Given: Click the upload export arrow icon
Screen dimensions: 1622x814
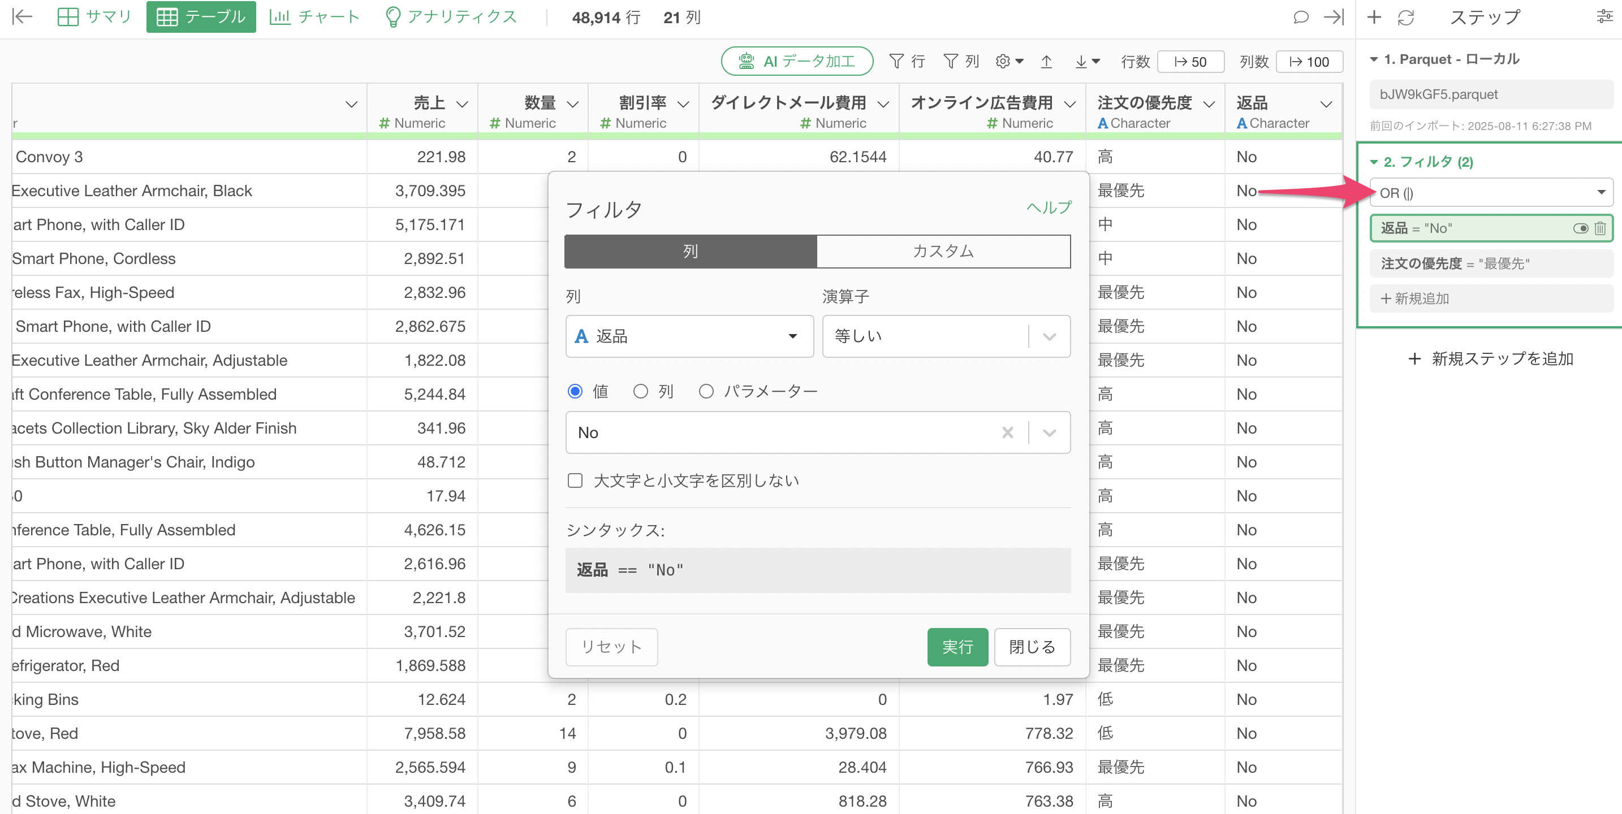Looking at the screenshot, I should click(x=1046, y=61).
